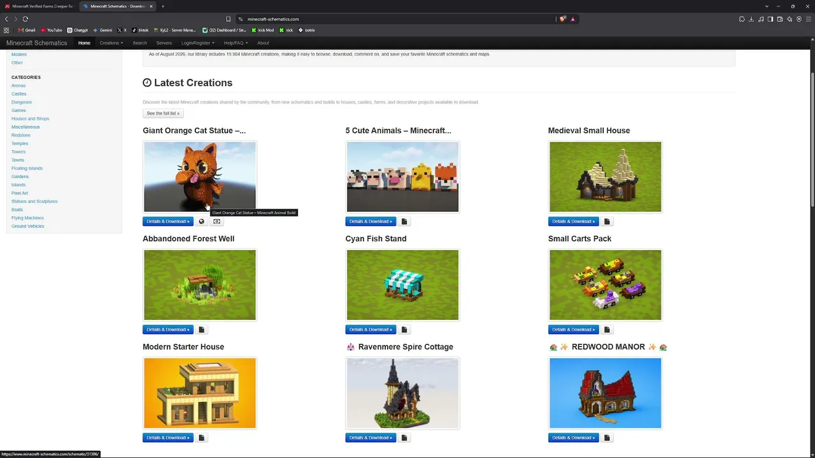Click the Minecraft Schematics site brand link

pyautogui.click(x=36, y=43)
